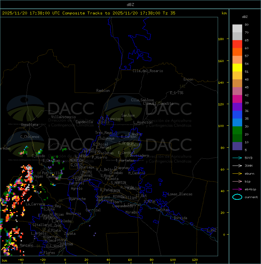This screenshot has width=261, height=264.
Task: Select the Anchoris label
Action: point(73,214)
